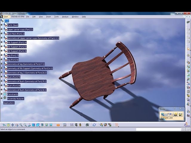The height and width of the screenshot is (143, 191).
Task: Select 'leg (Part2.6)' in the tree
Action: [13, 60]
